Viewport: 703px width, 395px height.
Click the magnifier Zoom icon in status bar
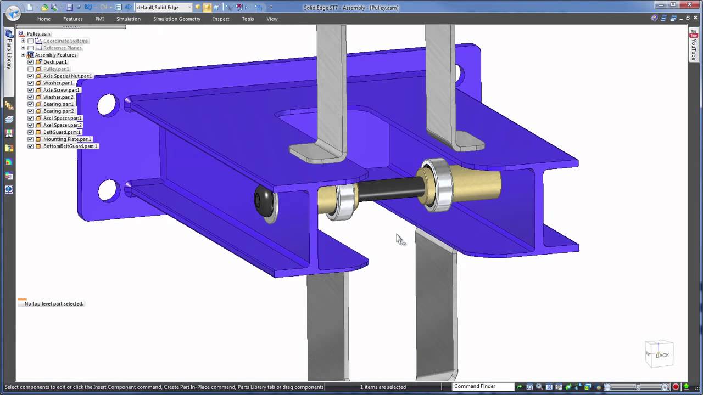click(539, 387)
